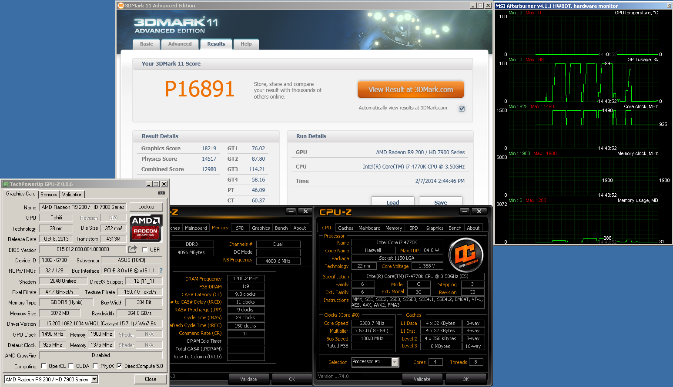Viewport: 673px width, 387px height.
Task: Close the front CPU-Z window
Action: point(479,212)
